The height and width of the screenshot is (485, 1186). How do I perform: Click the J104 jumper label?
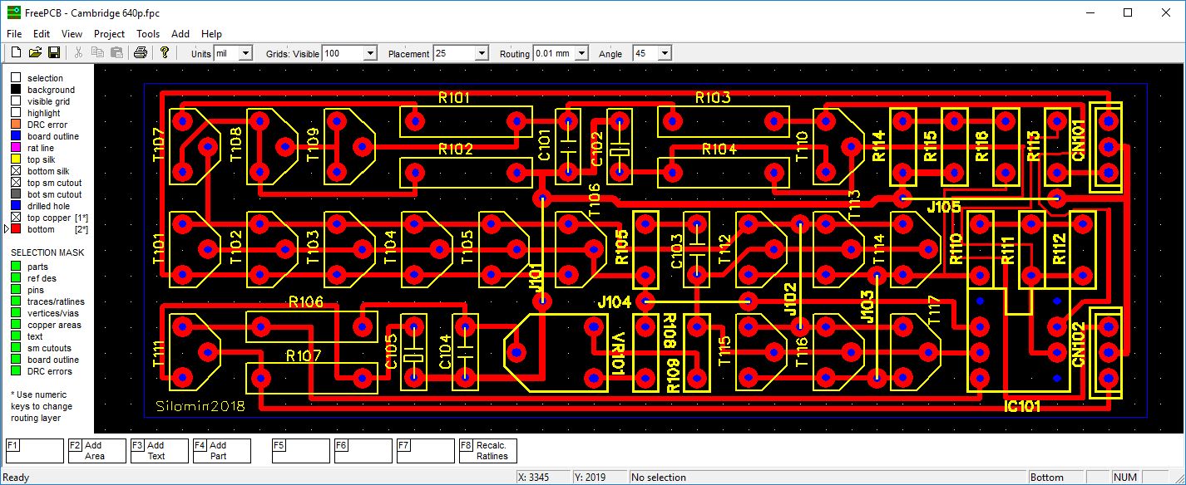(615, 303)
